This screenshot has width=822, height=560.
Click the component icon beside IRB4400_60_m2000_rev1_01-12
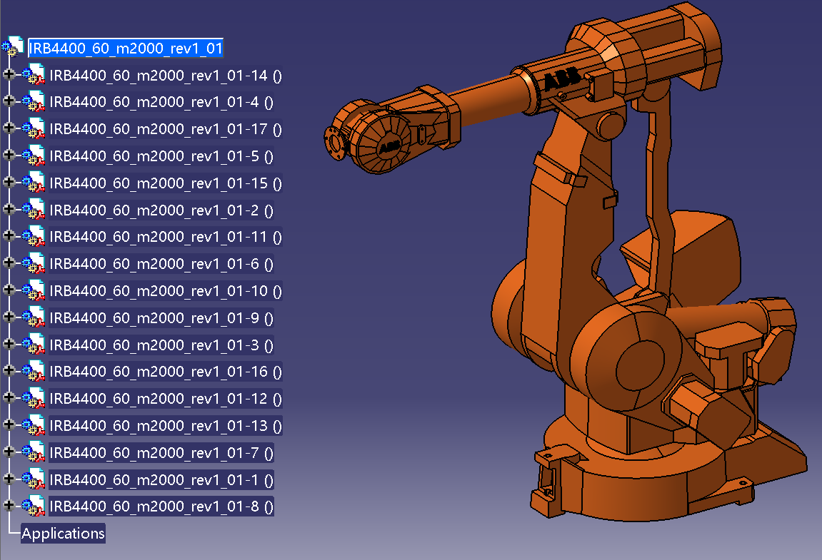coord(34,399)
